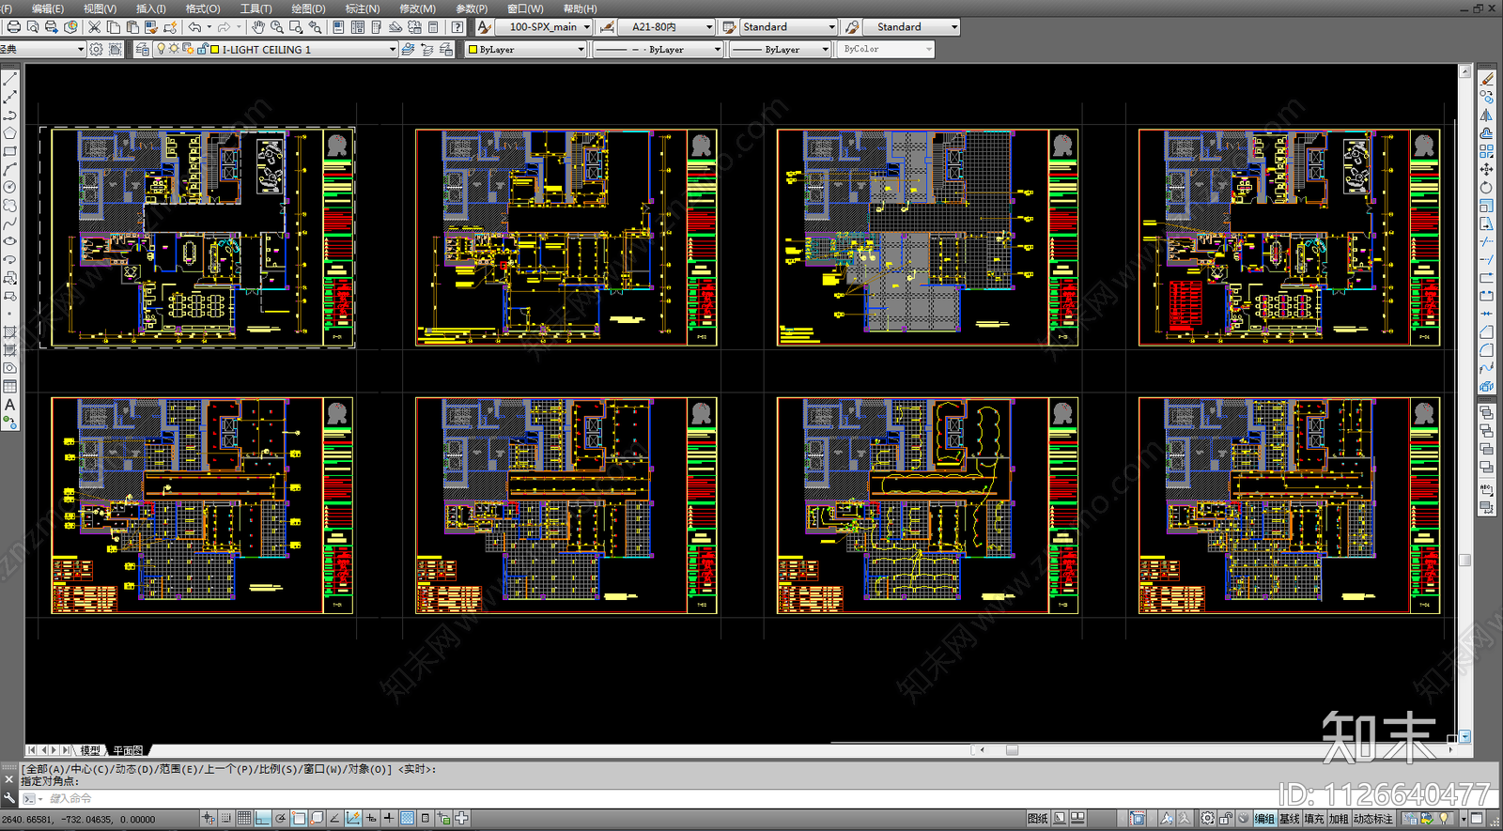Toggle grid display in the status bar
The image size is (1503, 831).
pyautogui.click(x=244, y=819)
